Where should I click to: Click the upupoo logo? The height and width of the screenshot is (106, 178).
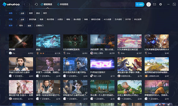tap(11, 4)
